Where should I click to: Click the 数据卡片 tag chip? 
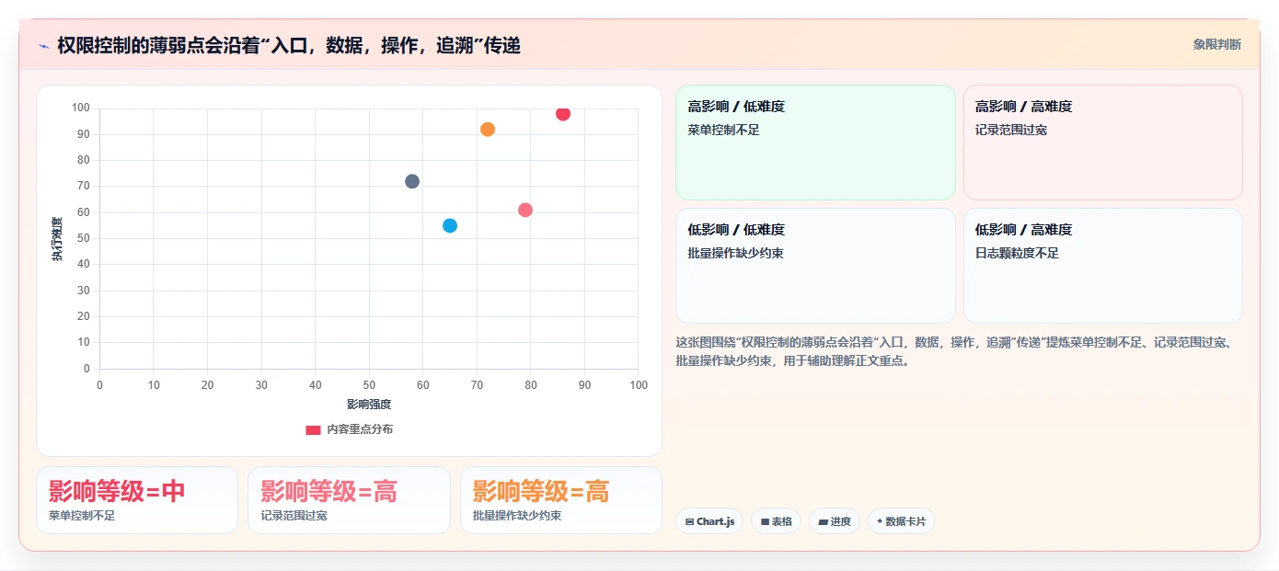click(902, 521)
